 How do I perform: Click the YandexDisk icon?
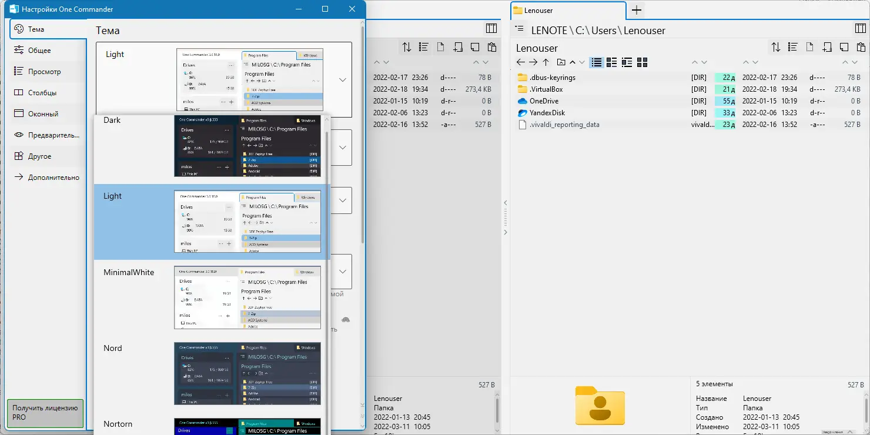tap(523, 113)
